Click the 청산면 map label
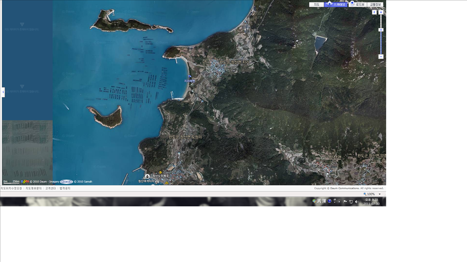The height and width of the screenshot is (262, 467). [335, 157]
